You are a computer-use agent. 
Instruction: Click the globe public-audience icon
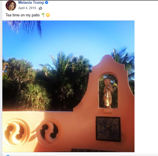(41, 8)
